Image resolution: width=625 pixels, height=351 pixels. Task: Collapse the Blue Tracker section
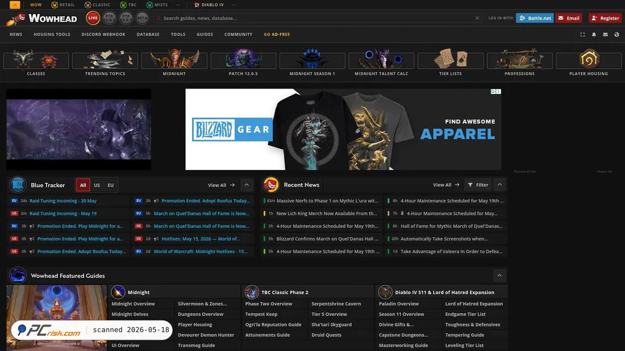(247, 185)
